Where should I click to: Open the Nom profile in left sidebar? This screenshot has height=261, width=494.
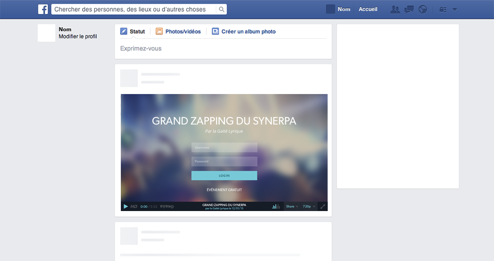tap(65, 29)
